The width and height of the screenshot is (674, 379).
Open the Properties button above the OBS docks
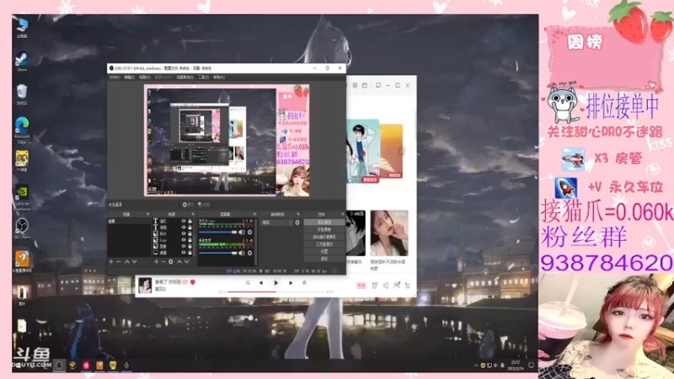[x=188, y=205]
